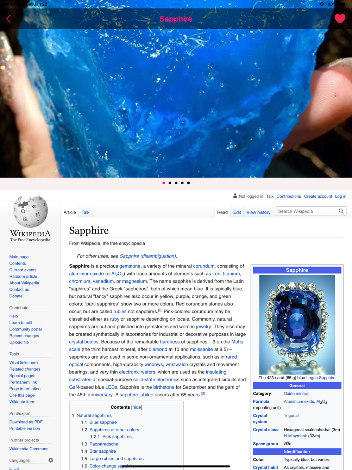Screen dimensions: 352x470
Task: Open the Talk tab beside Article
Action: 86,212
